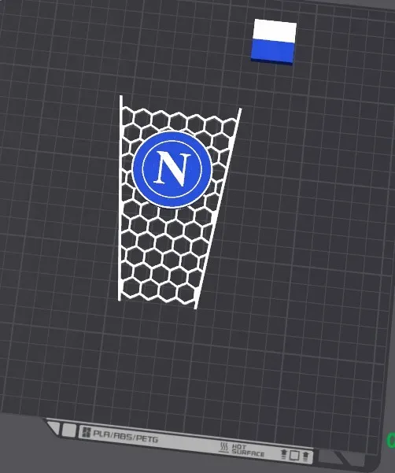Select the white and blue prime tower
Viewport: 395px width, 473px height.
[274, 42]
